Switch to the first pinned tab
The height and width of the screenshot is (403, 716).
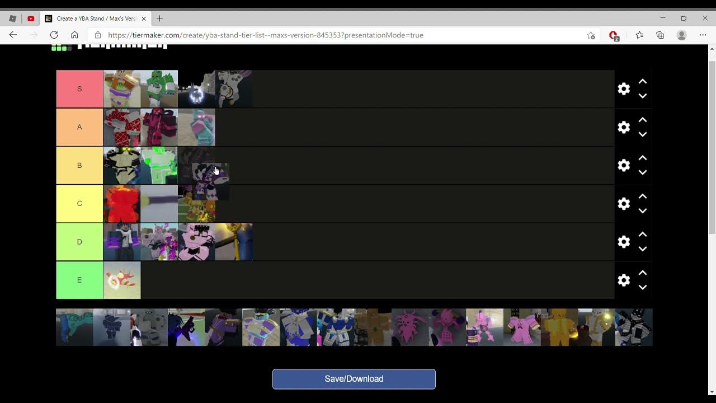pyautogui.click(x=12, y=18)
